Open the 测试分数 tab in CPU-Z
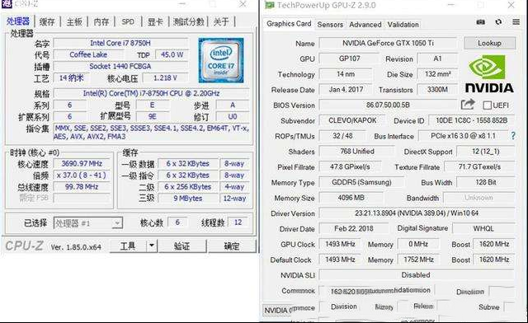Image resolution: width=528 pixels, height=323 pixels. (189, 22)
